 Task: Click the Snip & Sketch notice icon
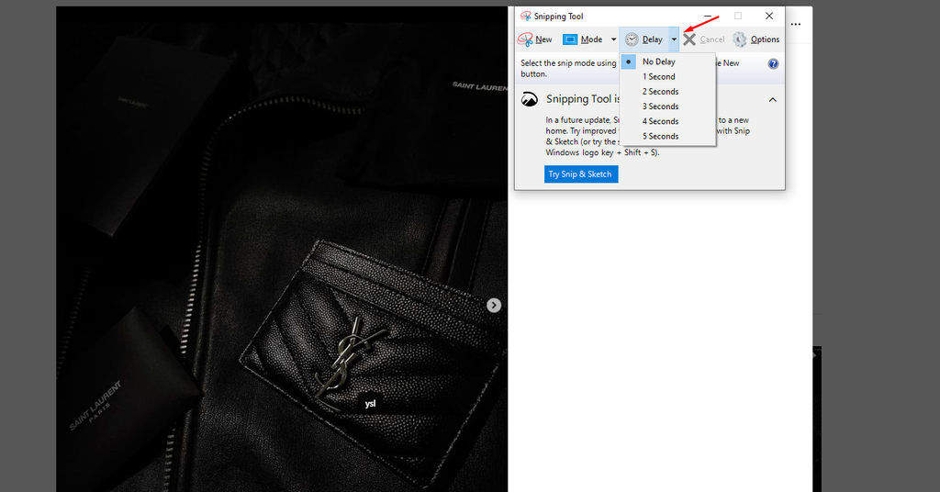(x=530, y=99)
